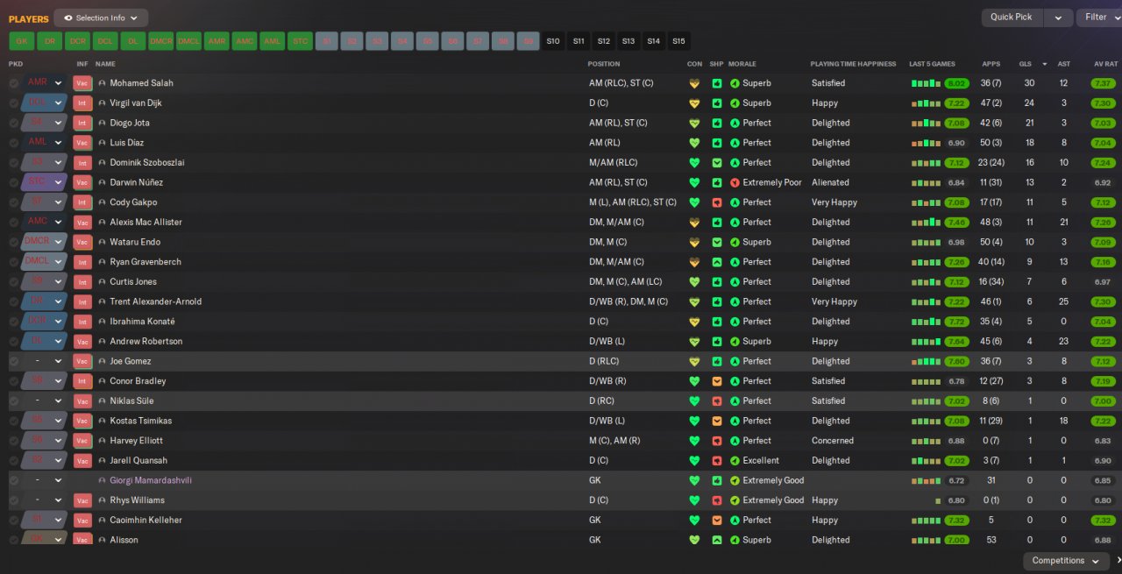Click the Vac info badge for Alisson
Image resolution: width=1122 pixels, height=574 pixels.
click(82, 540)
